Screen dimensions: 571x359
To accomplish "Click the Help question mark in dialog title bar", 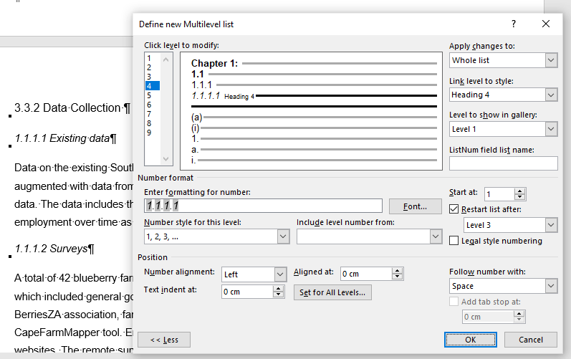I will (x=514, y=24).
